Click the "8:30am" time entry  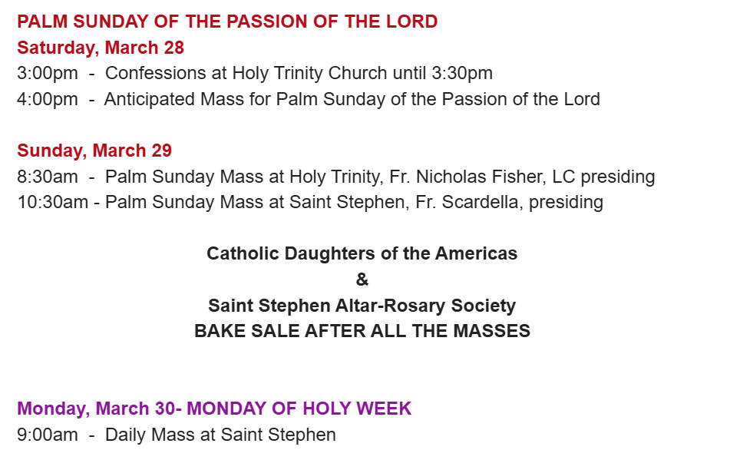coord(47,177)
